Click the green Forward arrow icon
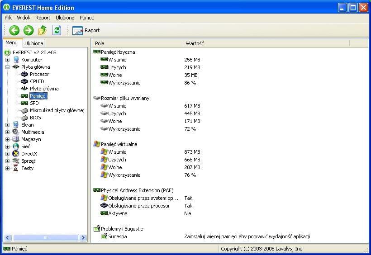This screenshot has height=255, width=371. point(29,30)
